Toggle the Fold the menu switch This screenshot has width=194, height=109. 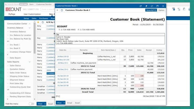click(31, 104)
